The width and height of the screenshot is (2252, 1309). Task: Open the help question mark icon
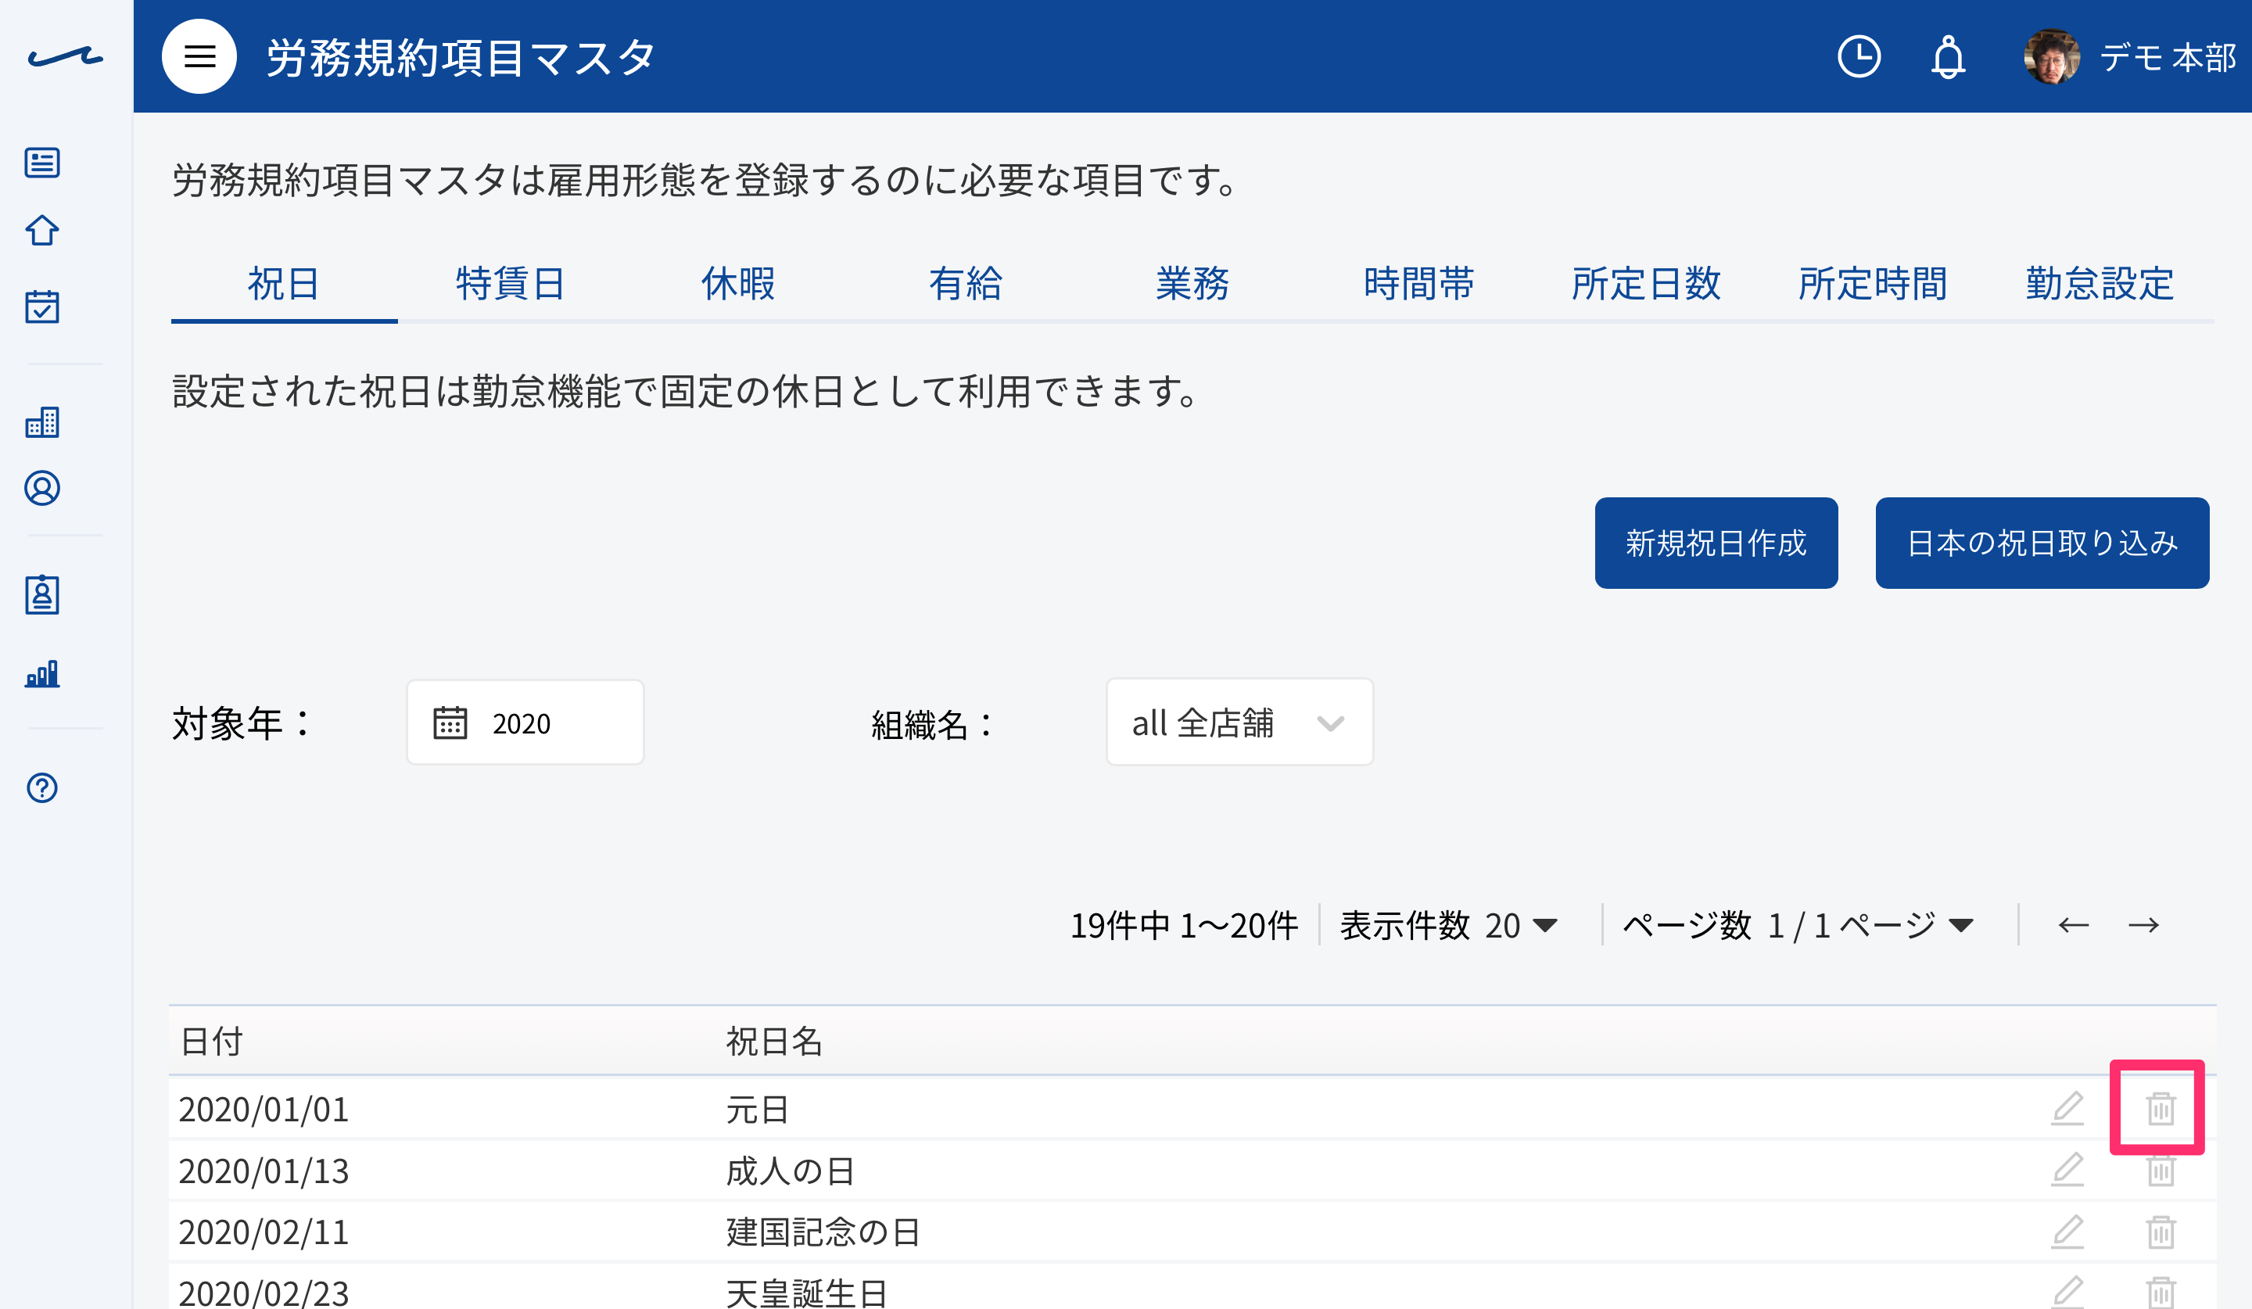pos(42,787)
